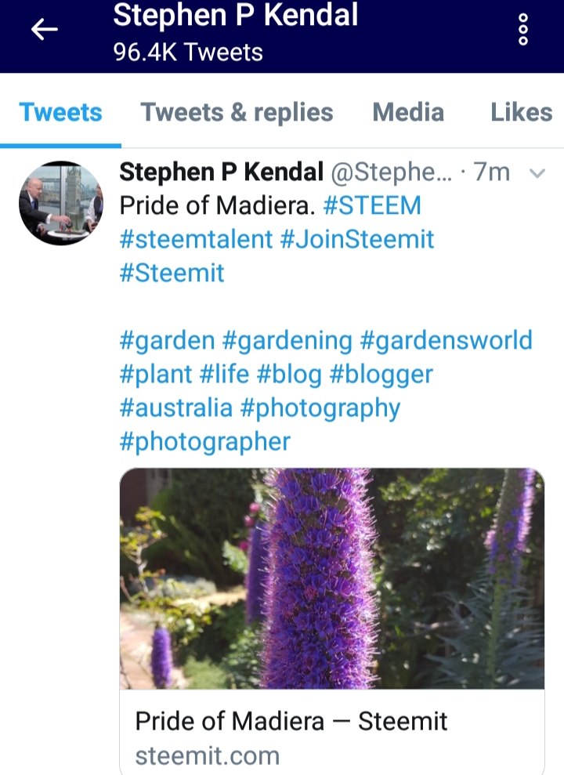The image size is (564, 775).
Task: Open the three-dot overflow menu
Action: click(523, 30)
